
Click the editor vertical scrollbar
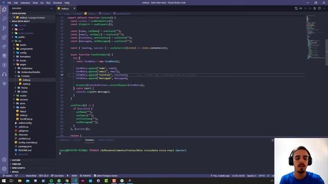click(x=327, y=52)
